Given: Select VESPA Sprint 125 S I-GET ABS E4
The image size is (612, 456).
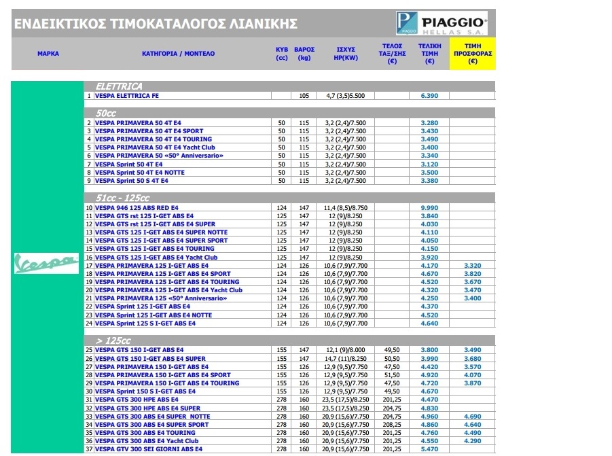Looking at the screenshot, I should coord(145,323).
